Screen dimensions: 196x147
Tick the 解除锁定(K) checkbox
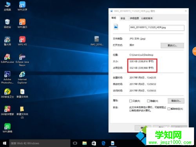pyautogui.click(x=169, y=109)
